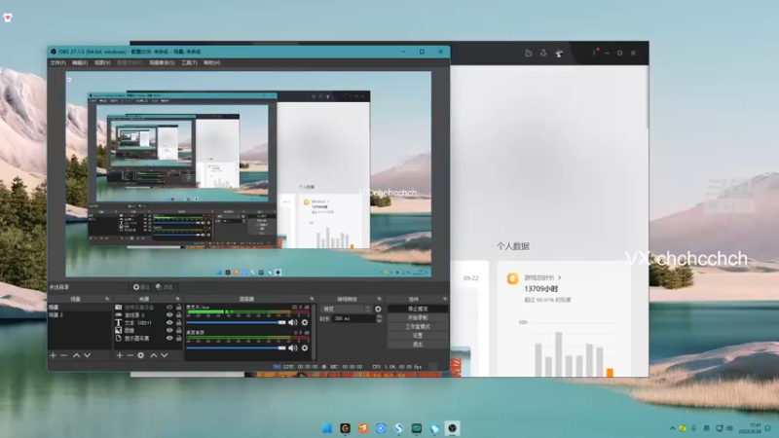
Task: Toggle lock on 视频采集设备 source
Action: click(x=179, y=308)
